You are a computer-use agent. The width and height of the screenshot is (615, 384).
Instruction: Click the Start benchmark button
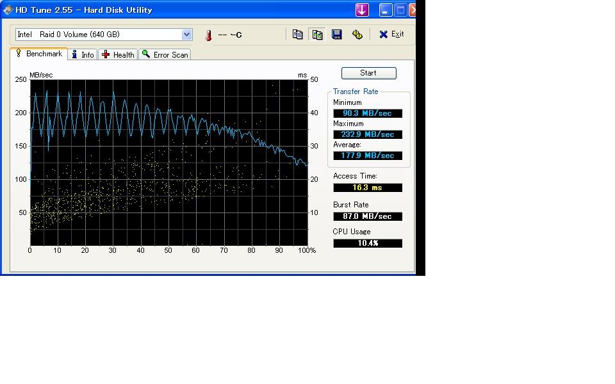[369, 73]
